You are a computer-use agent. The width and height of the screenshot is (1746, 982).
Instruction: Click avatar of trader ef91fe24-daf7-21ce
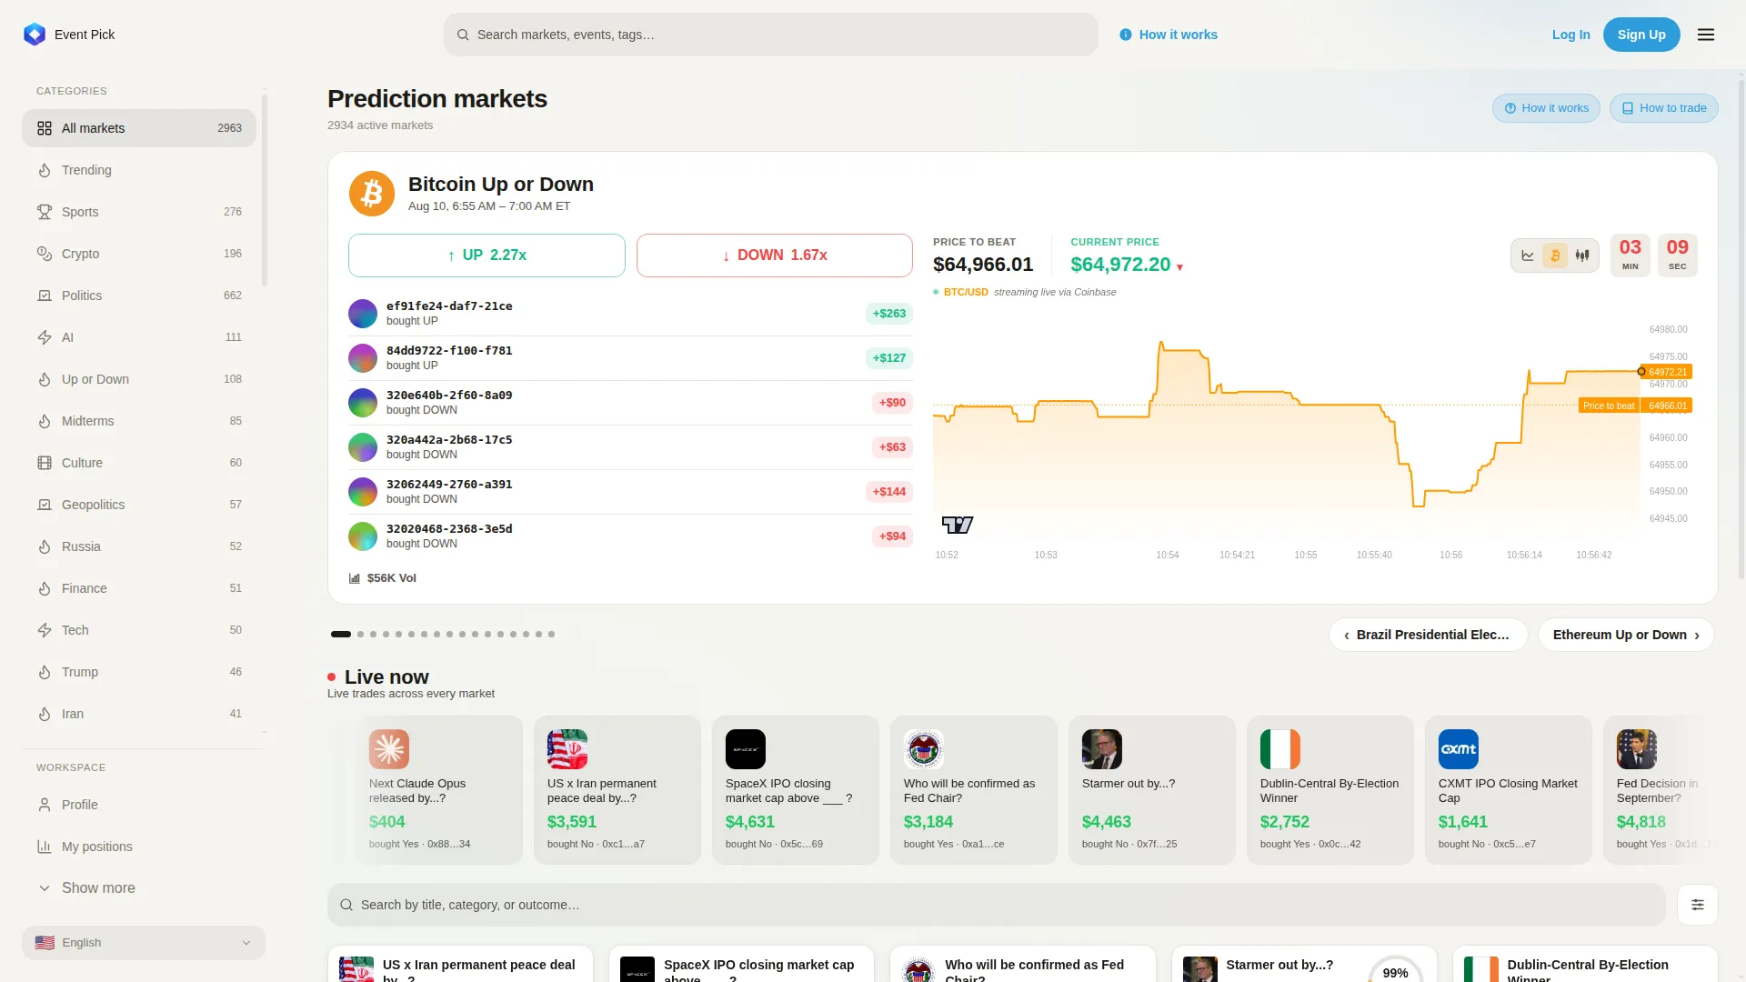point(363,314)
